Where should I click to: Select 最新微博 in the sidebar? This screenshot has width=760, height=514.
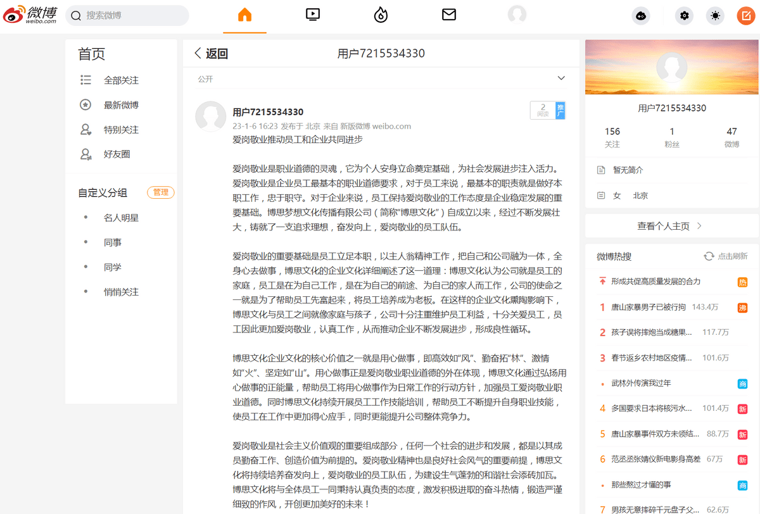coord(121,105)
